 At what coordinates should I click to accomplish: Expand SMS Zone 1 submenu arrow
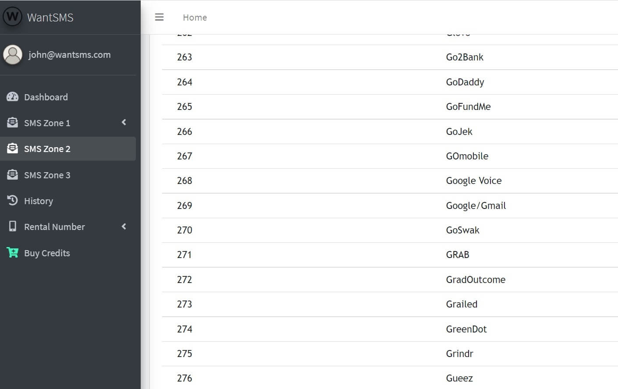pyautogui.click(x=124, y=122)
